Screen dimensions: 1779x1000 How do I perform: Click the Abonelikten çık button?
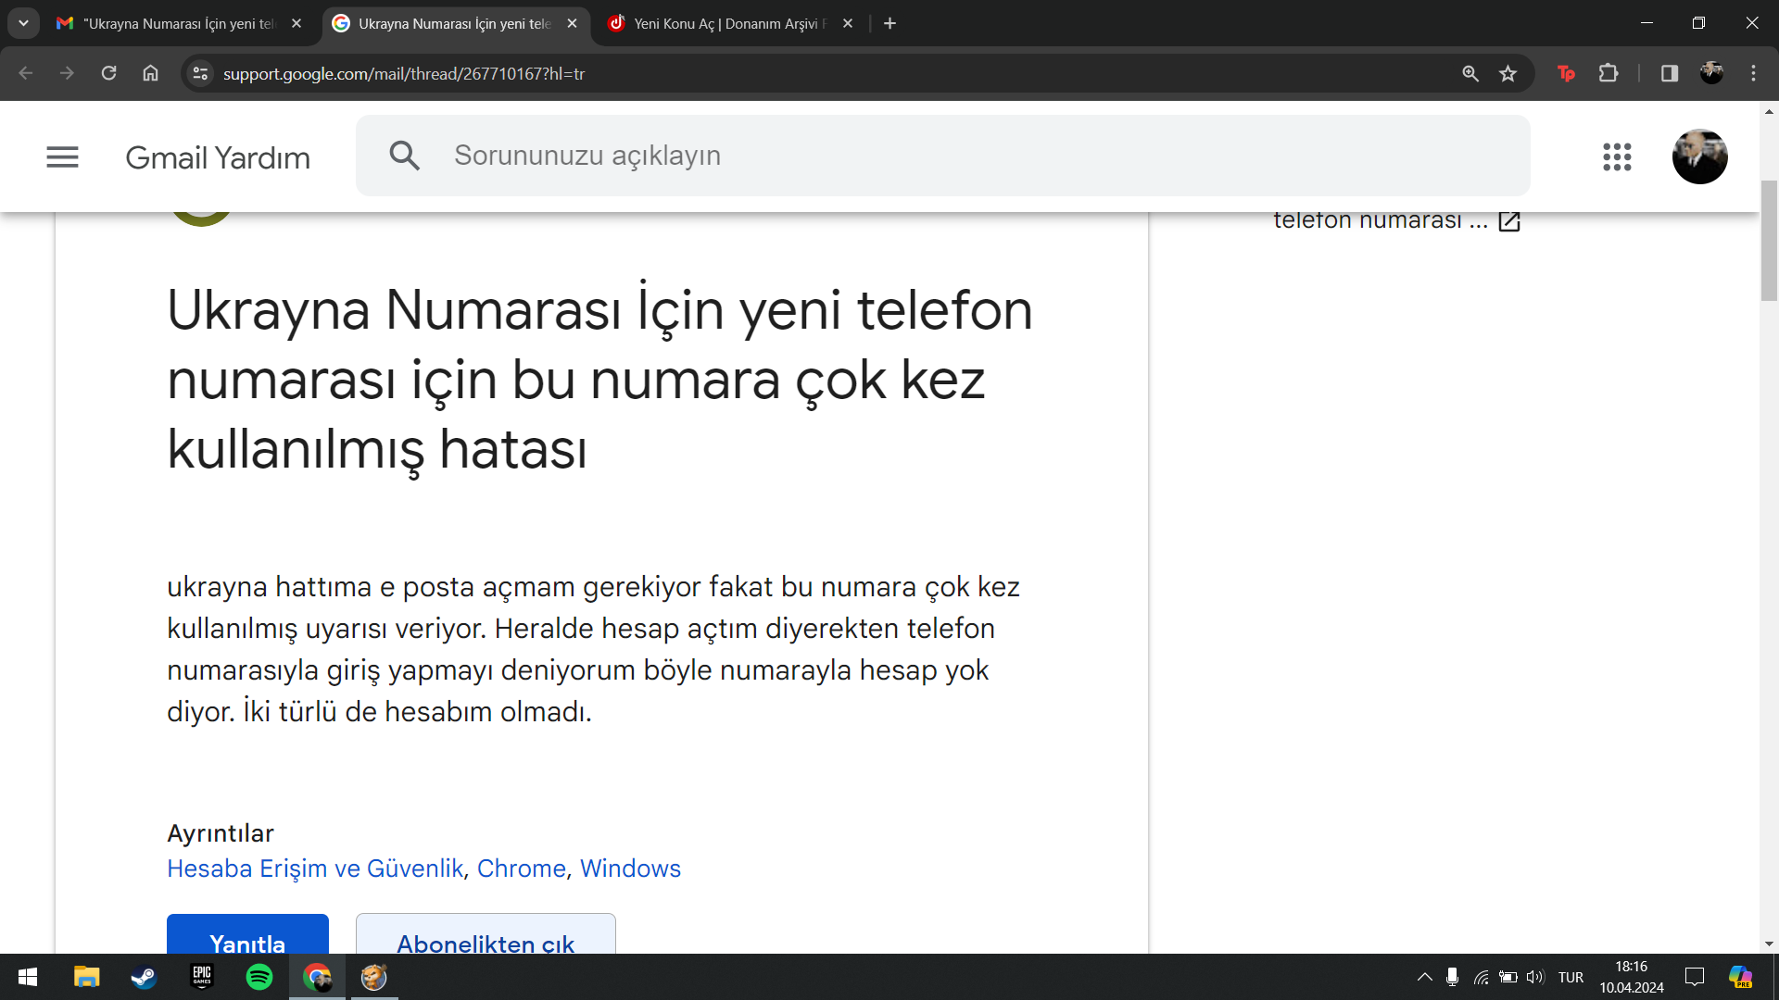pyautogui.click(x=486, y=934)
